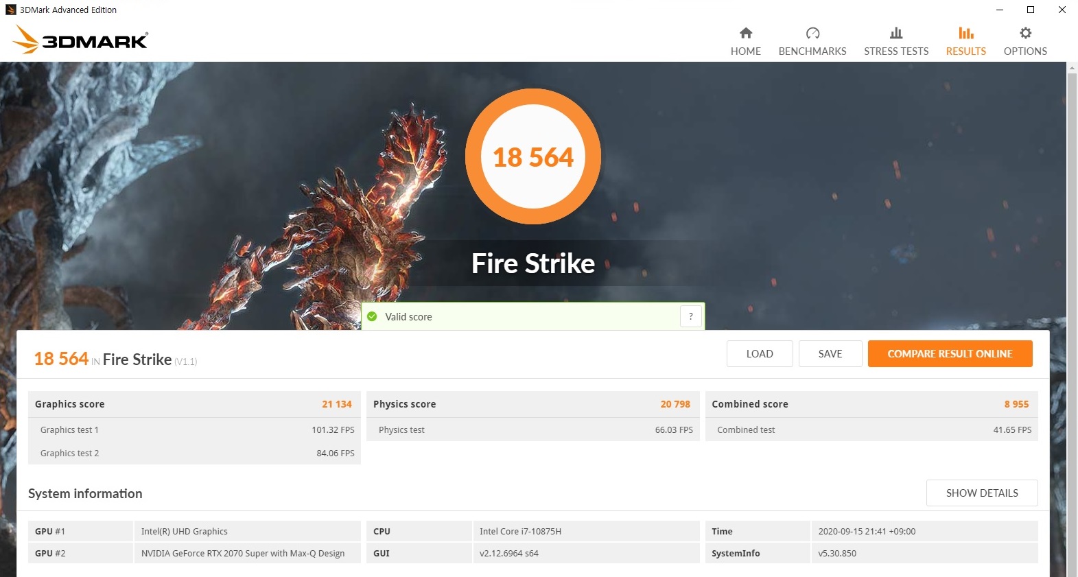1078x577 pixels.
Task: Click the (V1.1) version tag
Action: coord(185,362)
